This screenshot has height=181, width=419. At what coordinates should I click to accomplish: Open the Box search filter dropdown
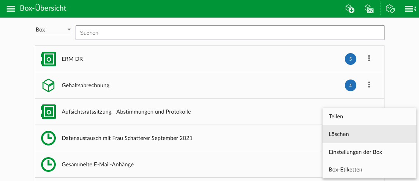(53, 30)
